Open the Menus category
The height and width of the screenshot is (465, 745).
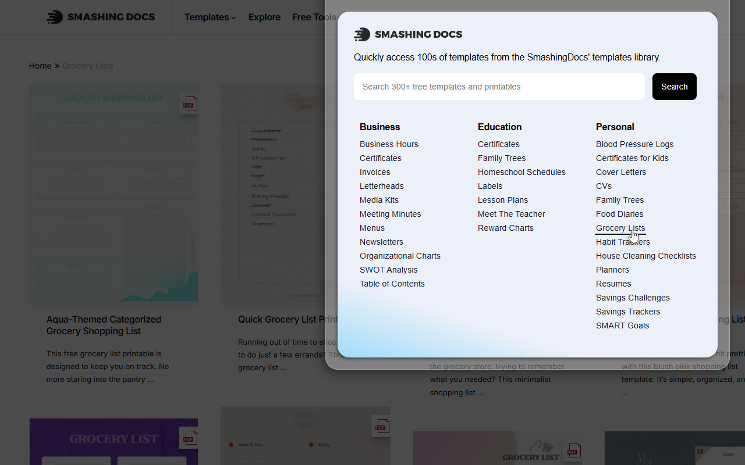click(372, 228)
